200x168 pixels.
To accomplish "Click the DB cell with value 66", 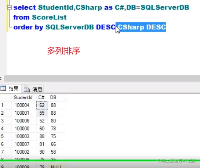I will tap(57, 144).
